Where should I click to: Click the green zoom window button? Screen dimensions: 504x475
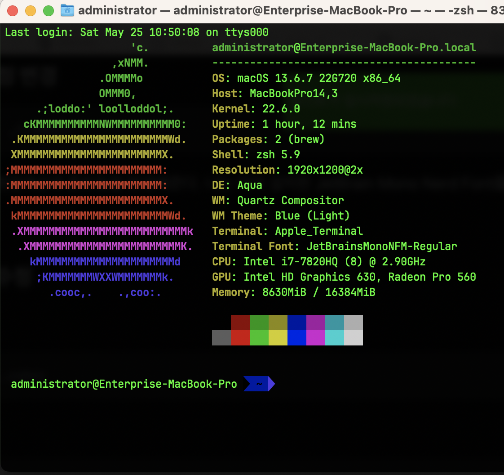pyautogui.click(x=49, y=11)
